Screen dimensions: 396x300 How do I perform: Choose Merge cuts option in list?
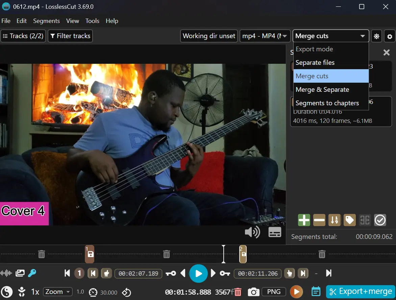click(331, 76)
